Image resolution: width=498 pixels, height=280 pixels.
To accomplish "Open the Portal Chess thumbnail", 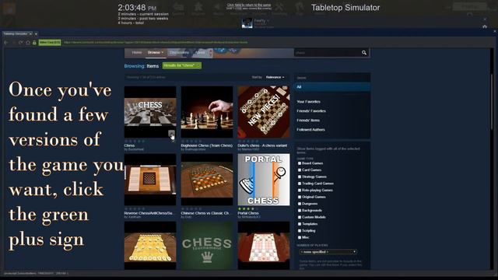I will click(x=264, y=180).
